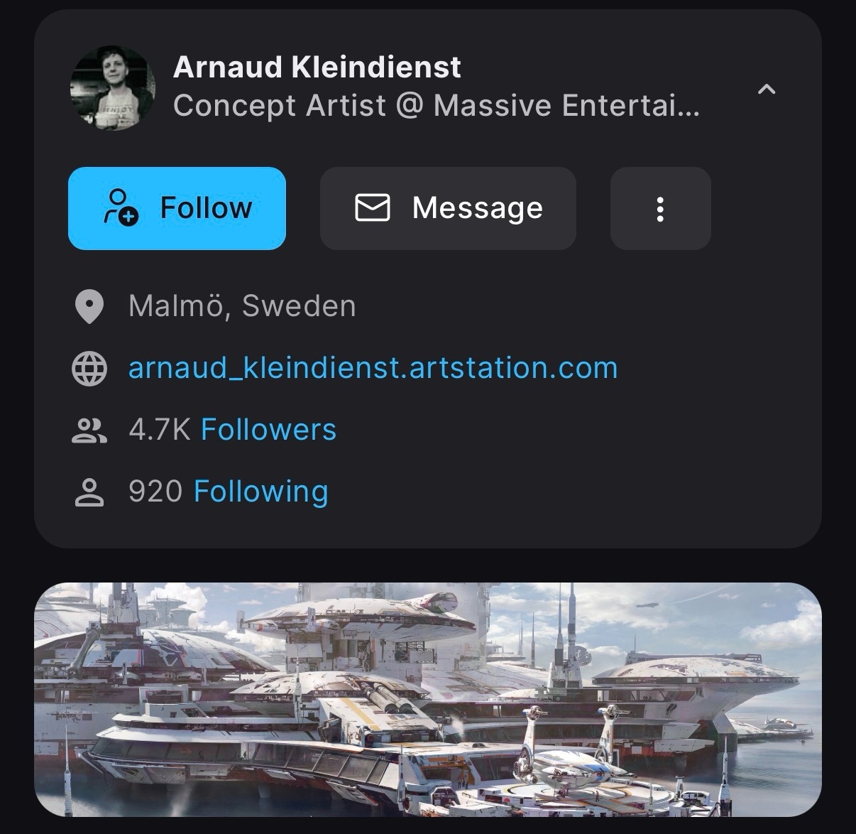Collapse the profile card with the chevron
The width and height of the screenshot is (856, 834).
767,90
